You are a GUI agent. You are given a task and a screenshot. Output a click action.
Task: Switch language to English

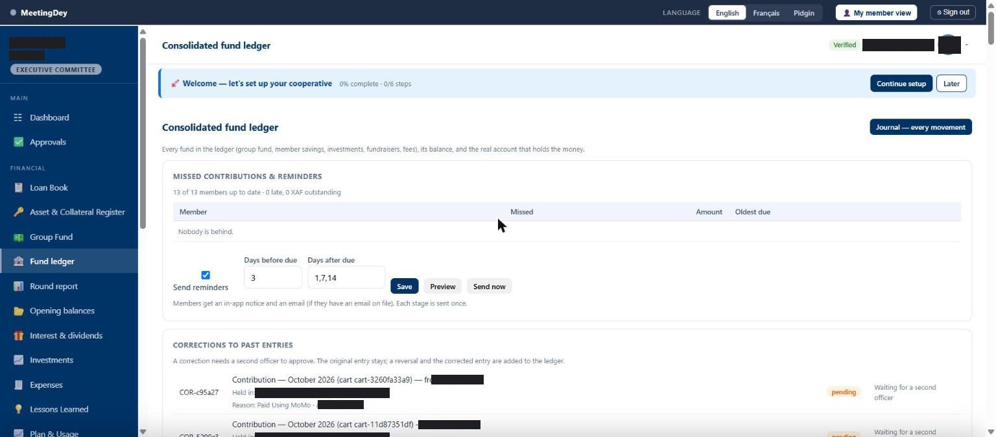pyautogui.click(x=727, y=13)
